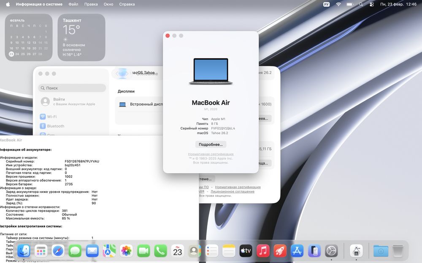The width and height of the screenshot is (422, 263).
Task: Click the MacBook Air laptop image
Action: tap(211, 71)
